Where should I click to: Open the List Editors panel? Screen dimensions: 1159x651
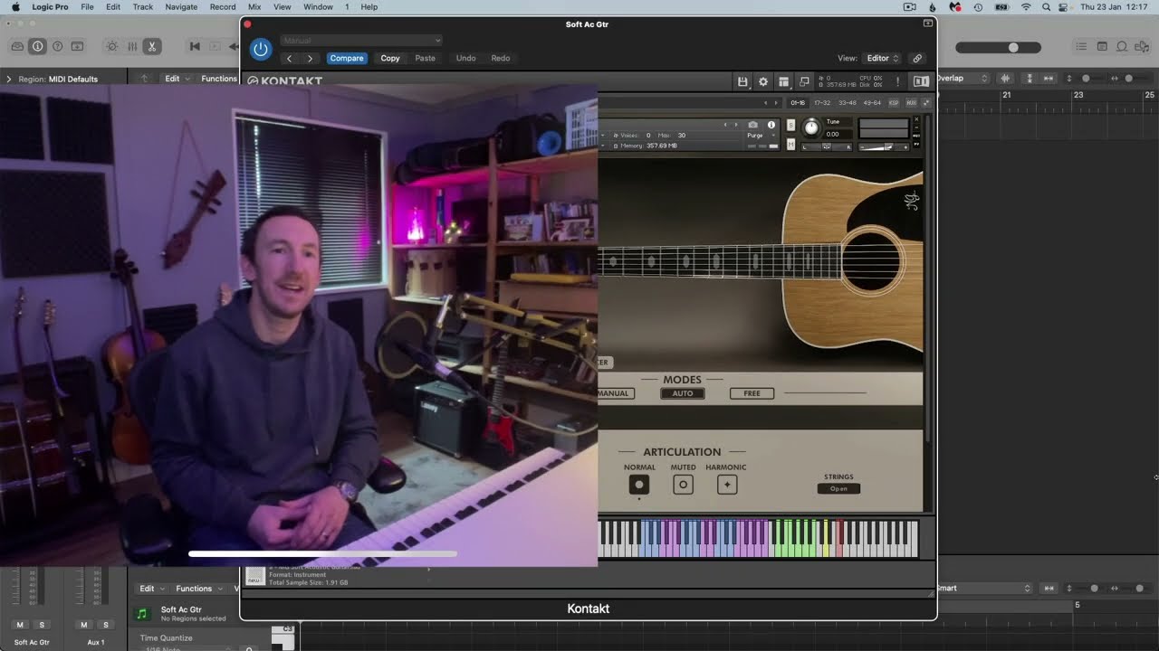point(1082,46)
